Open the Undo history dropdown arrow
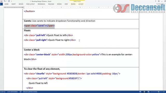 (6, 1)
